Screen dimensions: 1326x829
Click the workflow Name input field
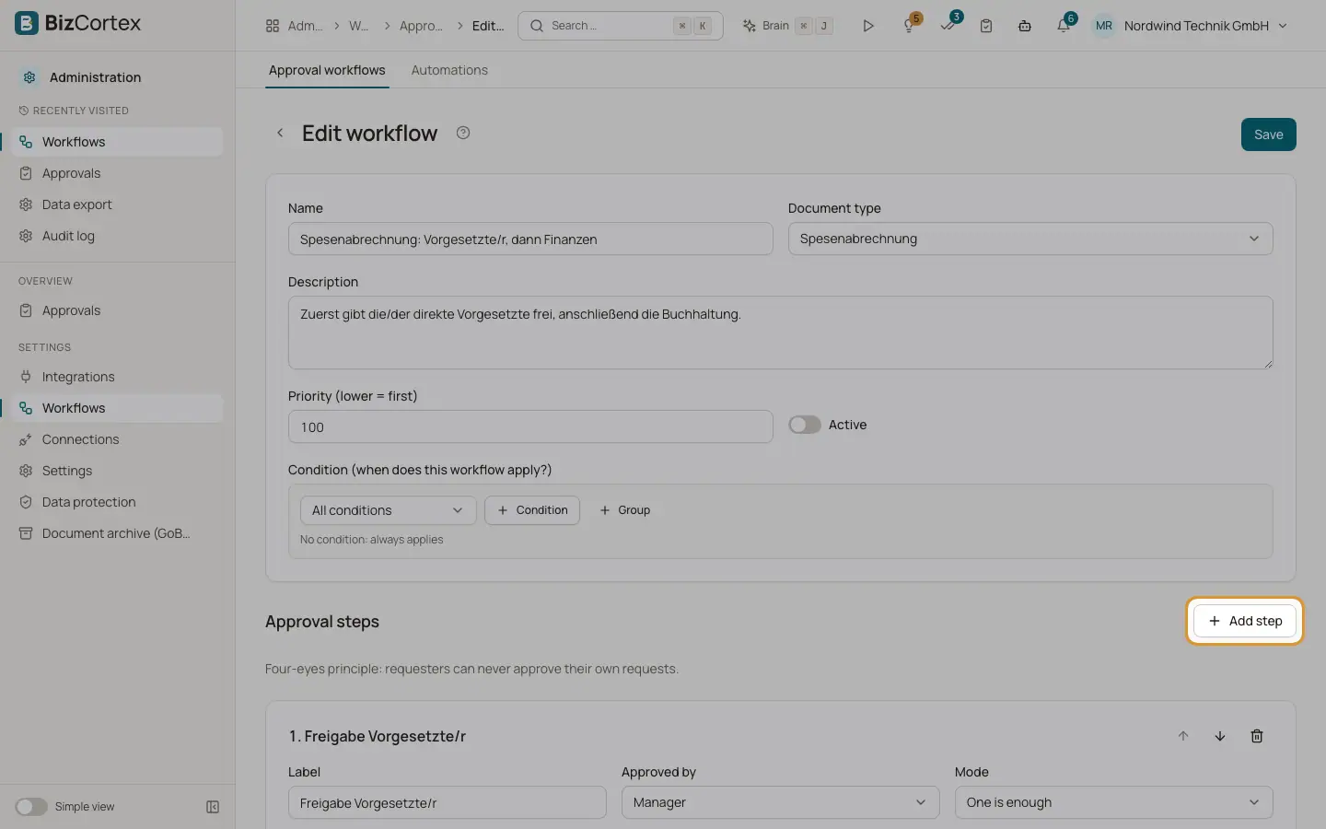(x=530, y=239)
